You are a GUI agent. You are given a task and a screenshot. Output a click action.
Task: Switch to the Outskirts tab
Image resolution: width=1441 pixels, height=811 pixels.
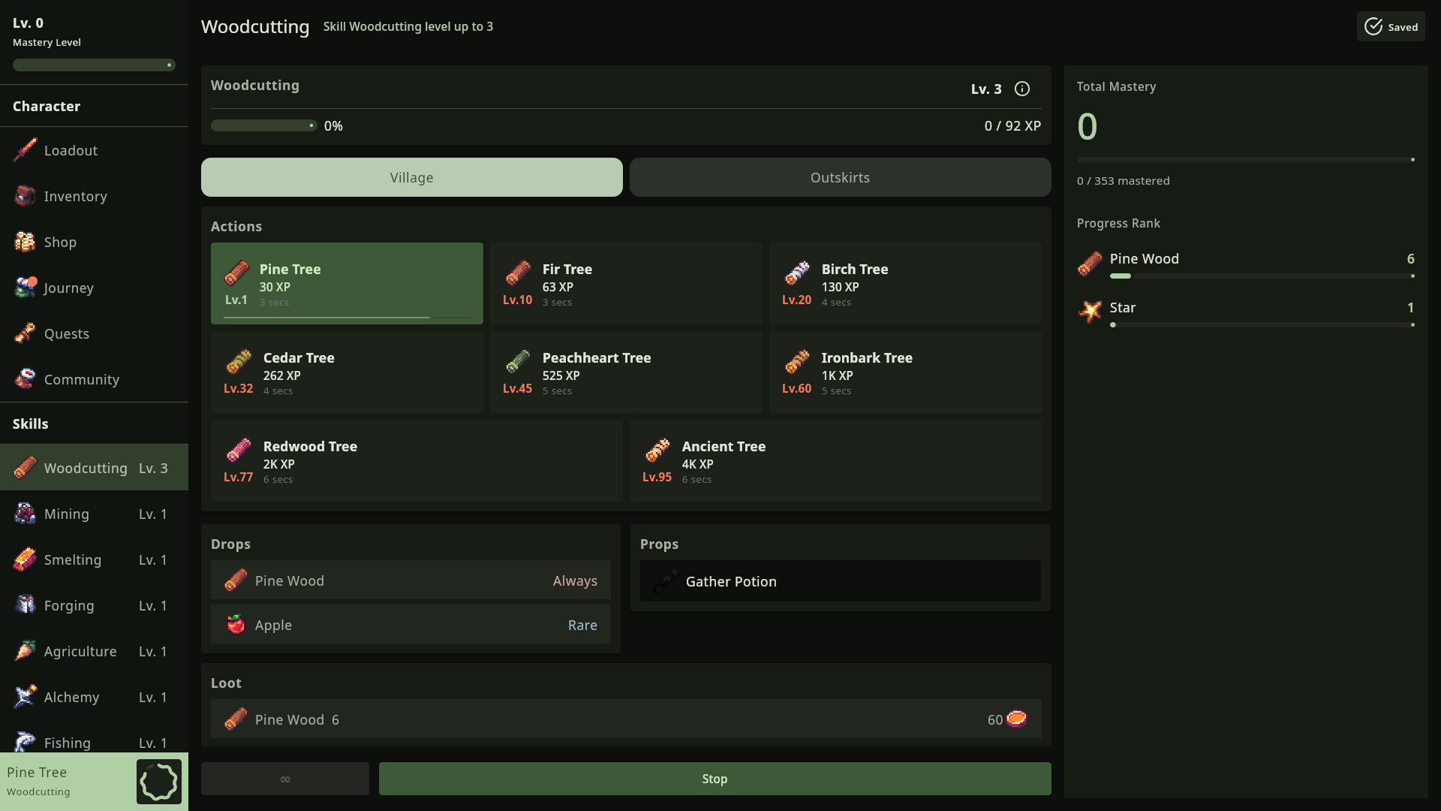(x=840, y=177)
